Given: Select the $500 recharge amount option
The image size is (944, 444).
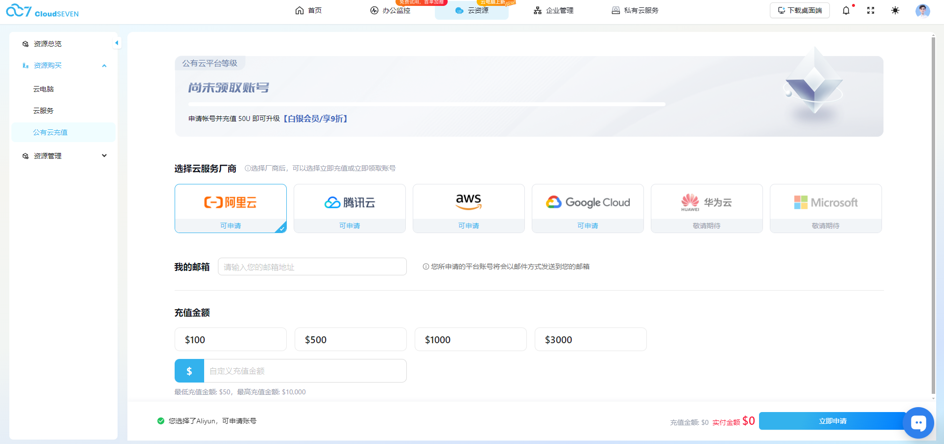Looking at the screenshot, I should pos(350,339).
